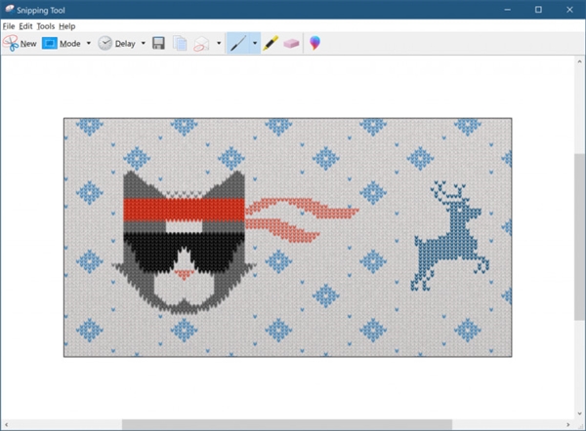The image size is (586, 431).
Task: Save the snip with floppy disk icon
Action: tap(158, 43)
